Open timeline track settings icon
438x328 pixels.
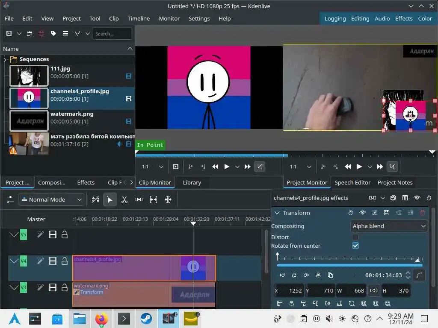pyautogui.click(x=10, y=199)
